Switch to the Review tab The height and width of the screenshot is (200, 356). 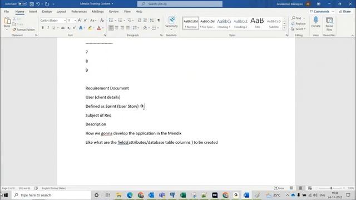113,11
